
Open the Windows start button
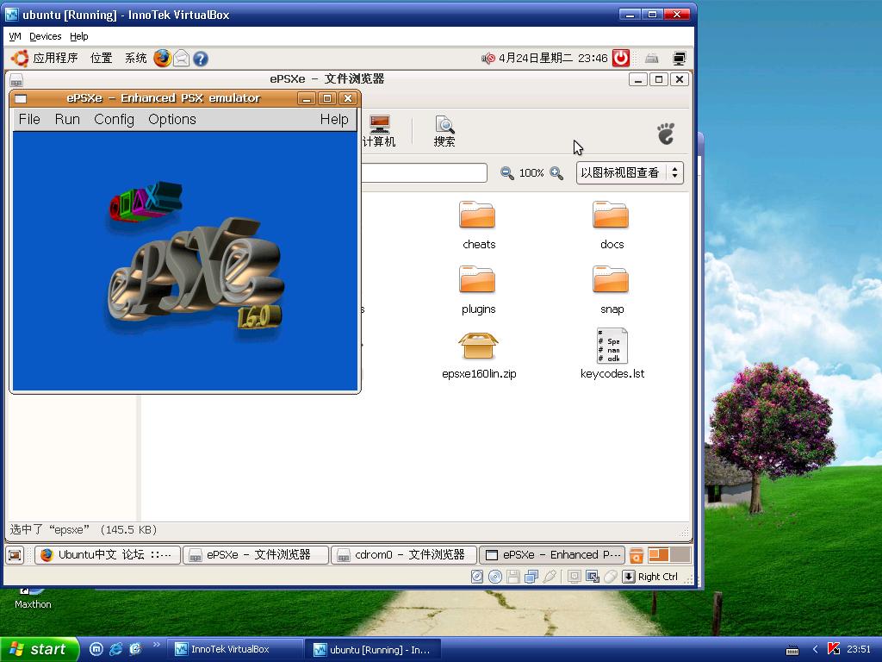(38, 650)
